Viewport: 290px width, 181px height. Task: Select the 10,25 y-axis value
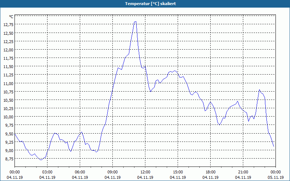8,108
